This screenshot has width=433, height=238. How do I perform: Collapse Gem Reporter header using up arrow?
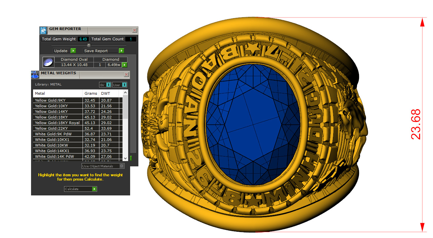tap(89, 45)
